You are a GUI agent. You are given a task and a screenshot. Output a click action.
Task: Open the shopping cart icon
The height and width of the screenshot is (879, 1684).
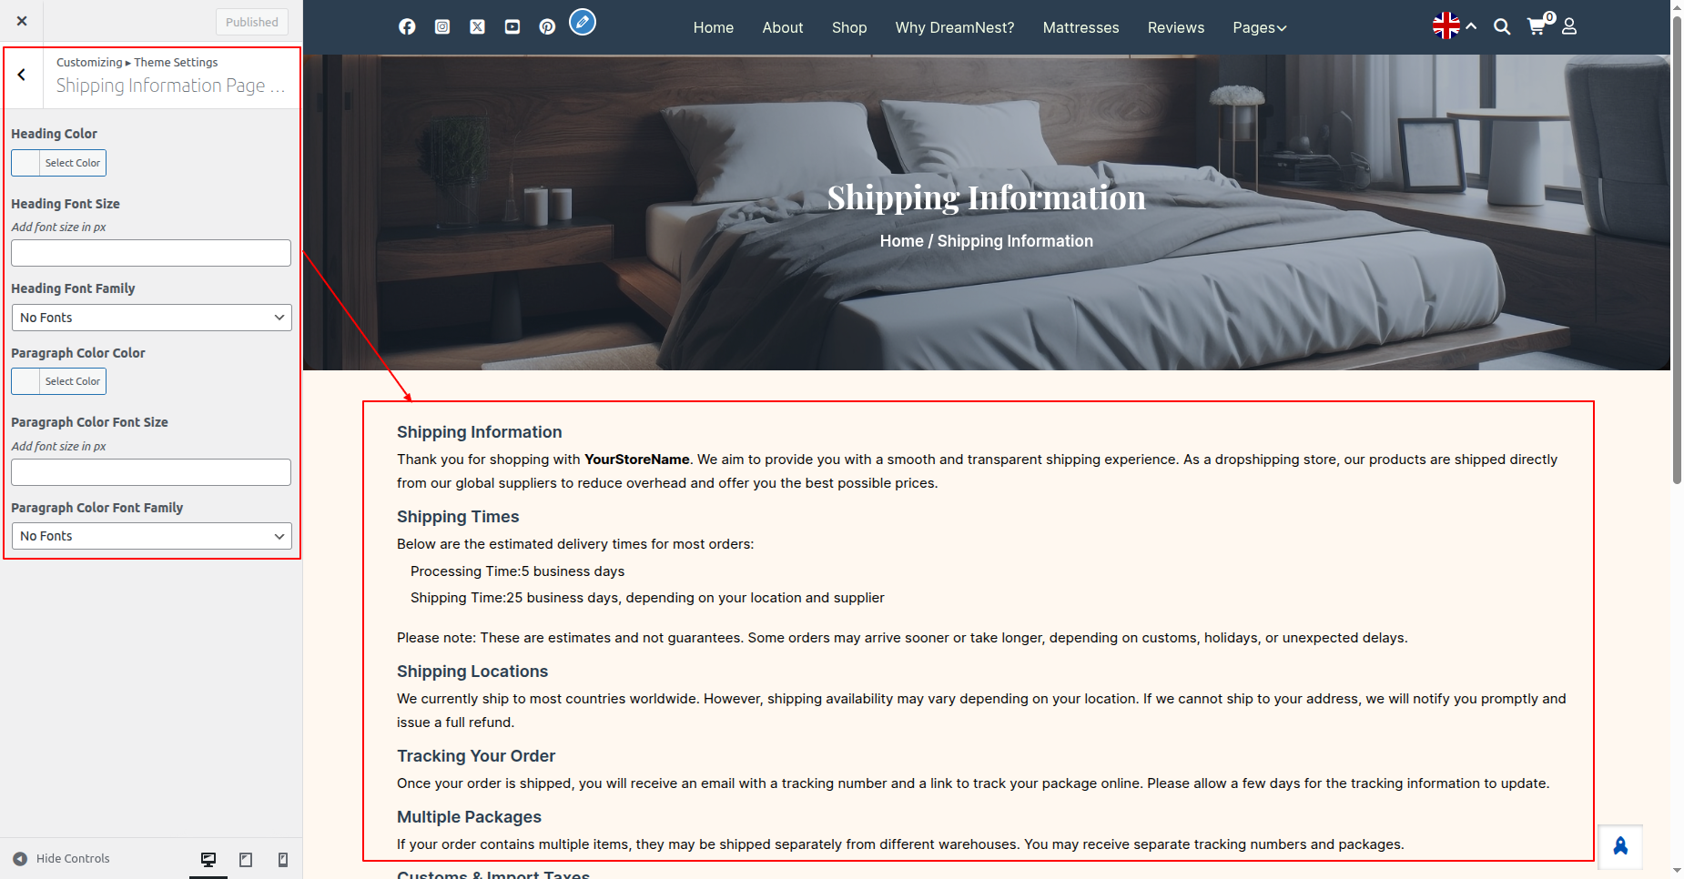[x=1537, y=26]
